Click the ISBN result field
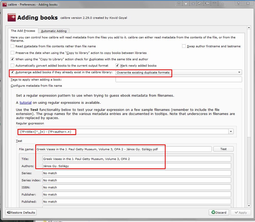 [137, 187]
